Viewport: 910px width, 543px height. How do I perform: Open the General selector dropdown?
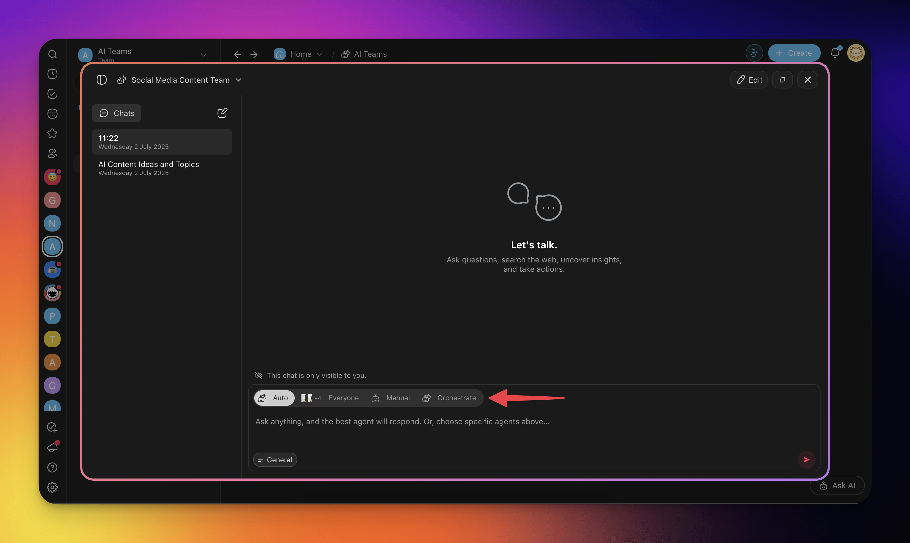point(275,459)
